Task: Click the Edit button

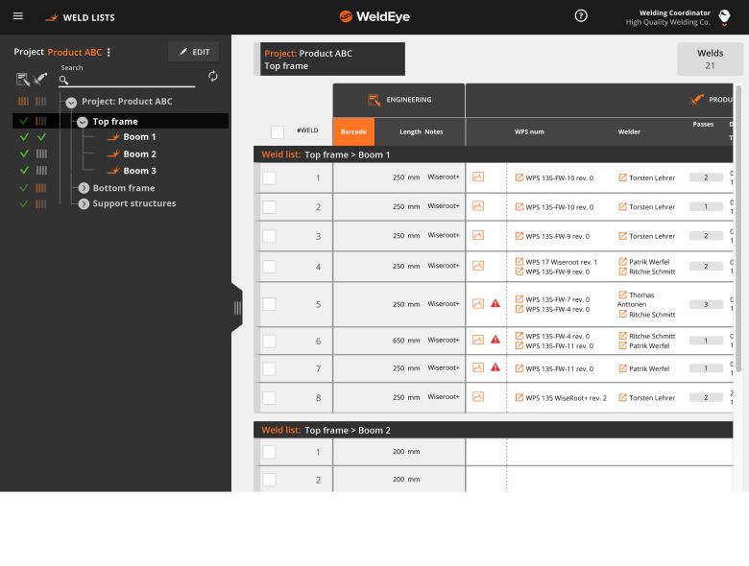Action: click(193, 52)
